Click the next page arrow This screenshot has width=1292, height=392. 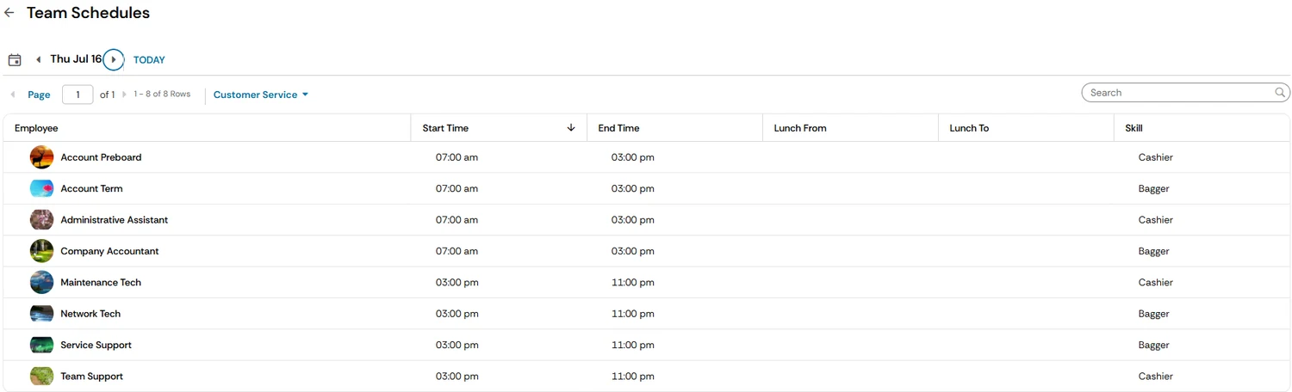coord(124,95)
